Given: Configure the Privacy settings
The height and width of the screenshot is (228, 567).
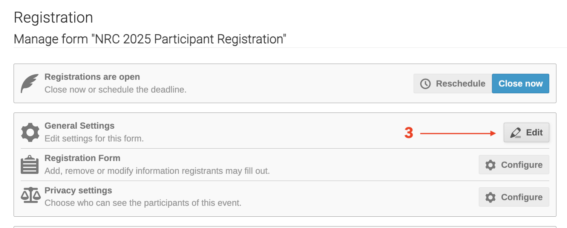Looking at the screenshot, I should [x=514, y=197].
